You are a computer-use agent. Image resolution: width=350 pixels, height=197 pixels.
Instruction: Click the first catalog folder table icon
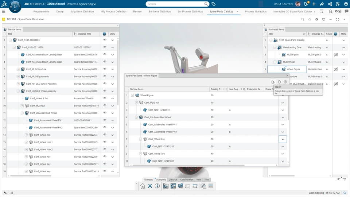tap(166, 186)
